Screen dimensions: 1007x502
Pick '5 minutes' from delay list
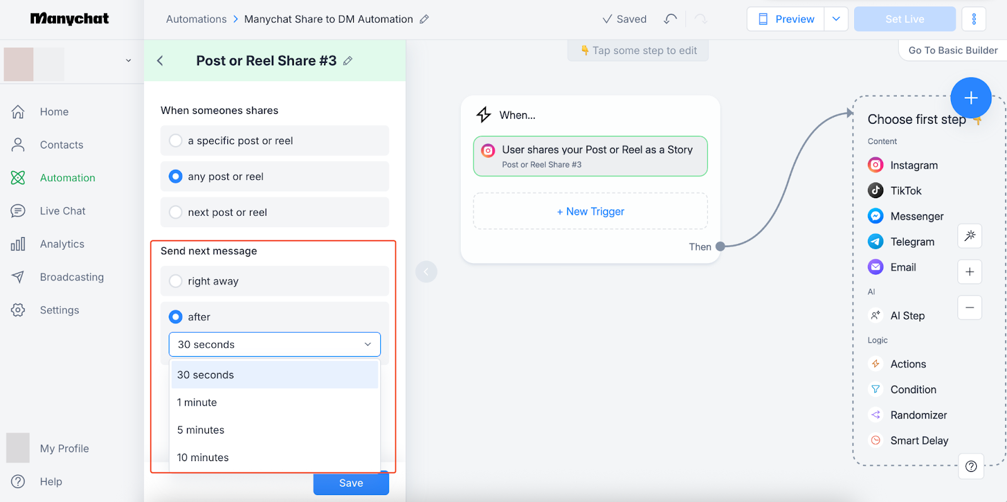click(201, 430)
